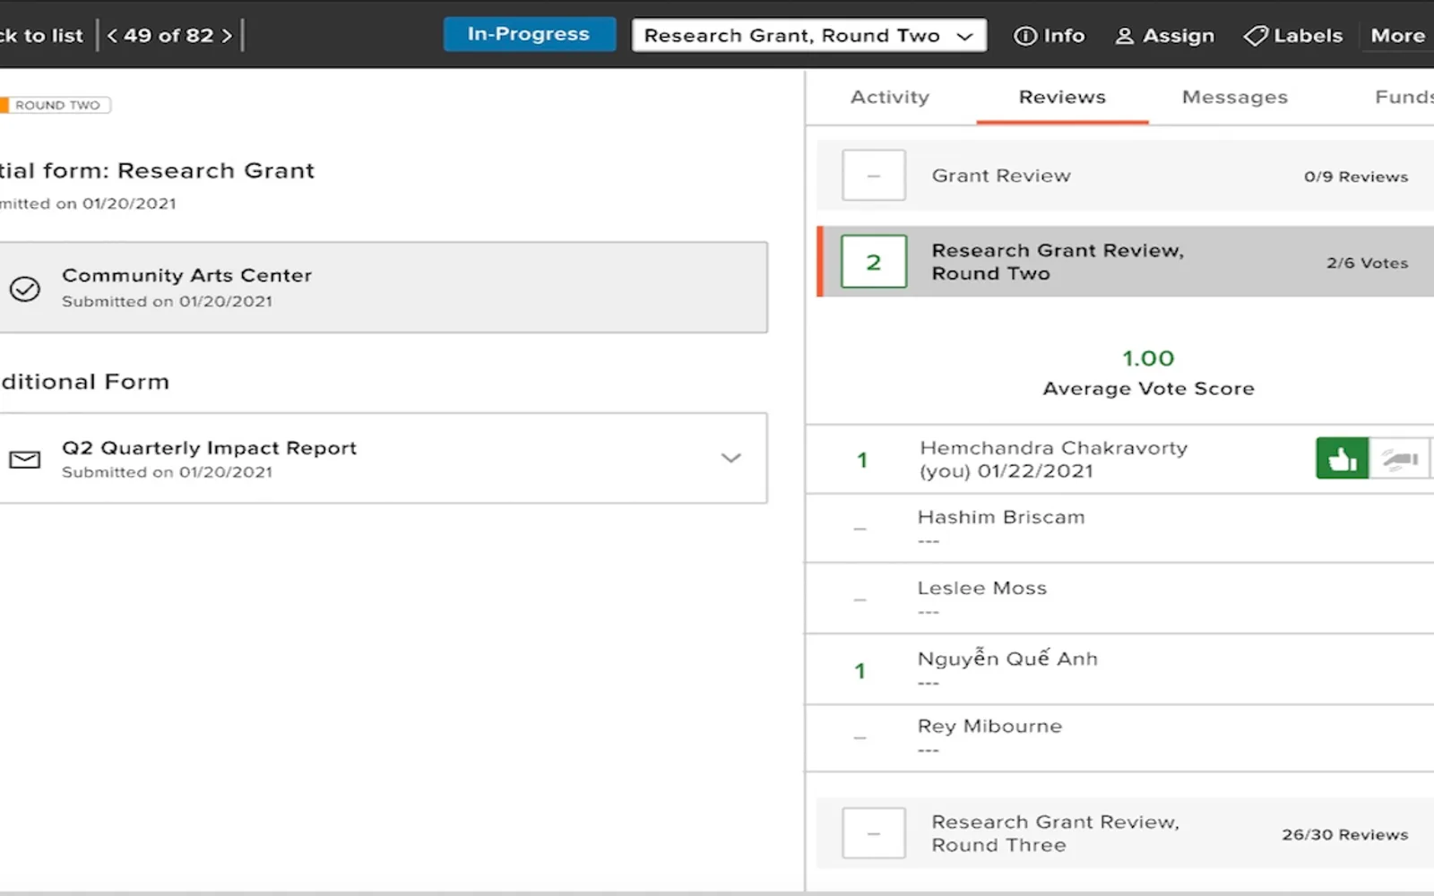Open Community Arts Center submission

384,288
